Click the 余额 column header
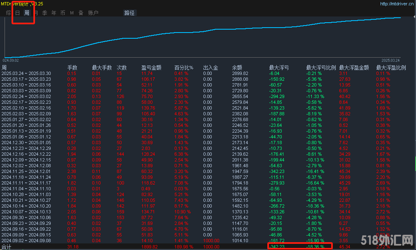The image size is (416, 250). (237, 68)
